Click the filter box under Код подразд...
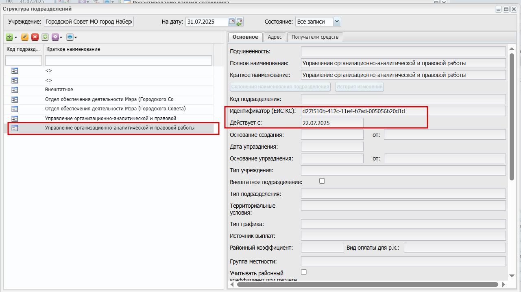 pos(23,61)
